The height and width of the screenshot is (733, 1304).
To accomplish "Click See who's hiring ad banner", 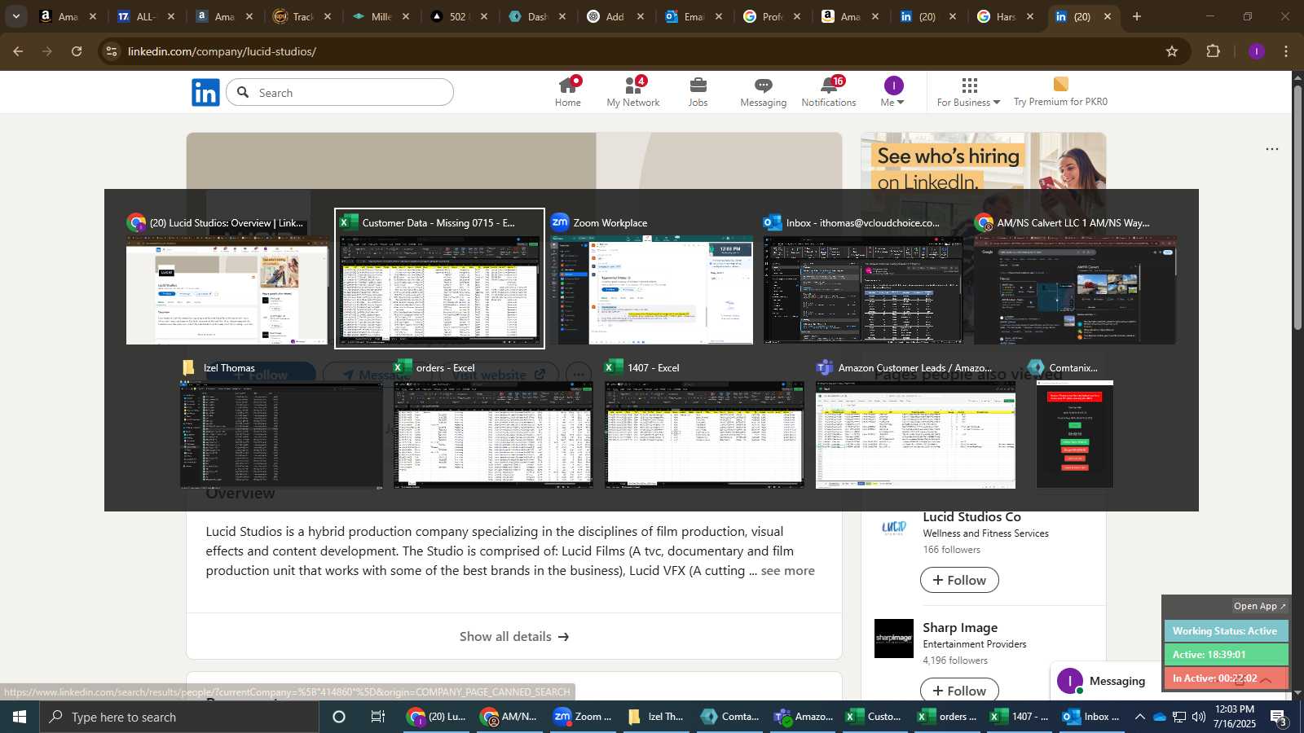I will pos(984,163).
